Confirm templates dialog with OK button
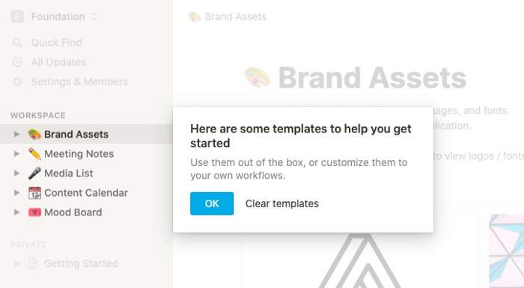This screenshot has width=524, height=288. click(212, 203)
